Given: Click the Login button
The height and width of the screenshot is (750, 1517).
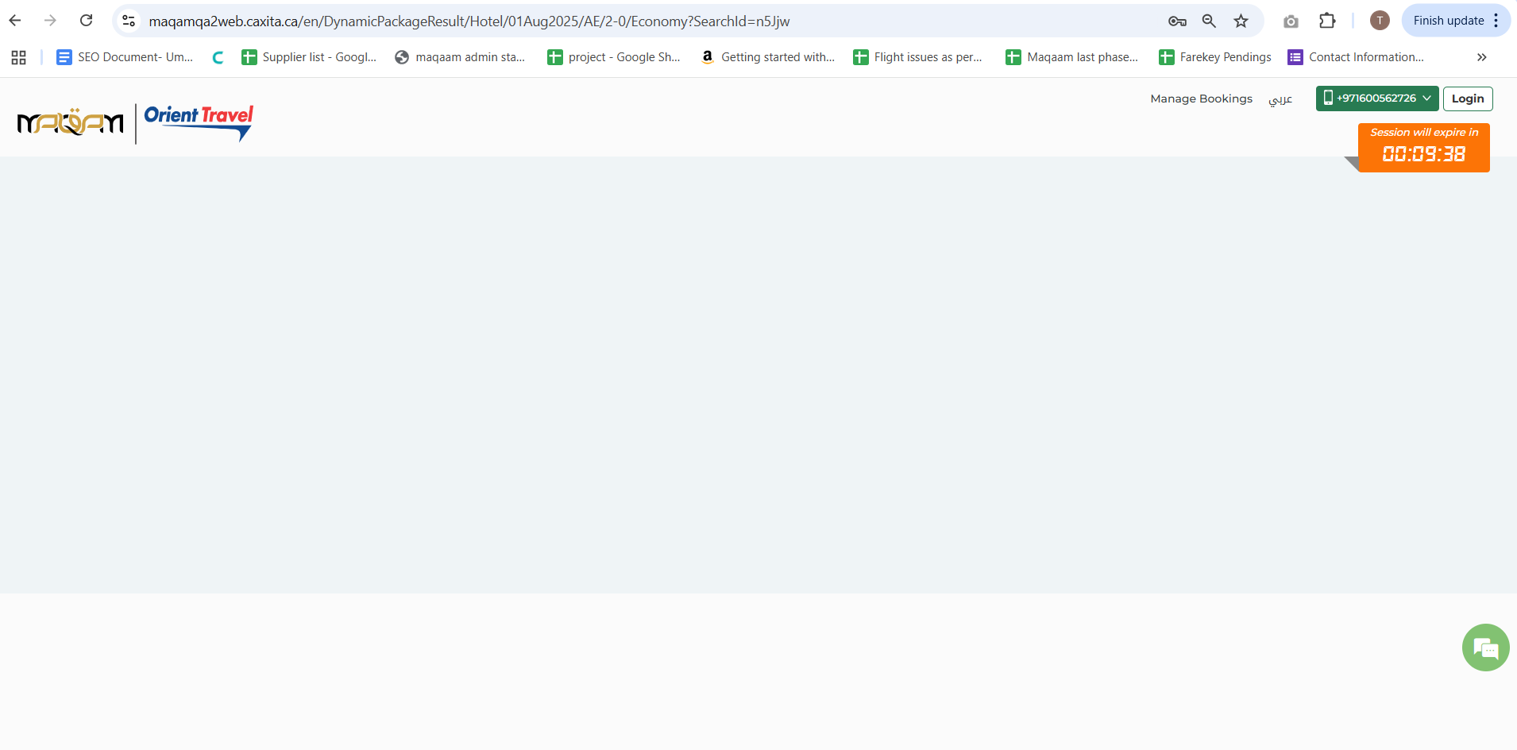Looking at the screenshot, I should [x=1467, y=99].
